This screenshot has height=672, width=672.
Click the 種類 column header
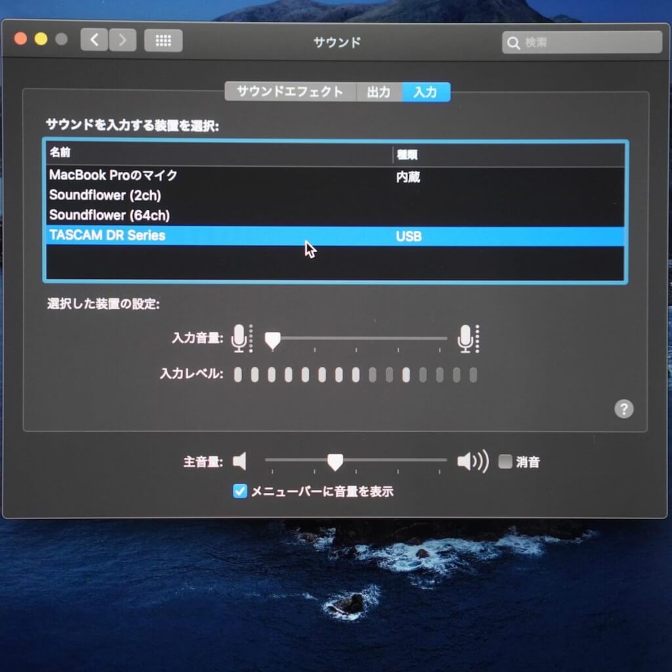click(x=509, y=154)
